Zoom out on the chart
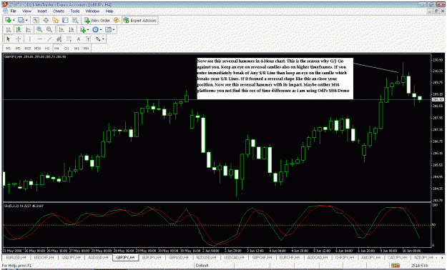This screenshot has width=447, height=270. coord(49,29)
